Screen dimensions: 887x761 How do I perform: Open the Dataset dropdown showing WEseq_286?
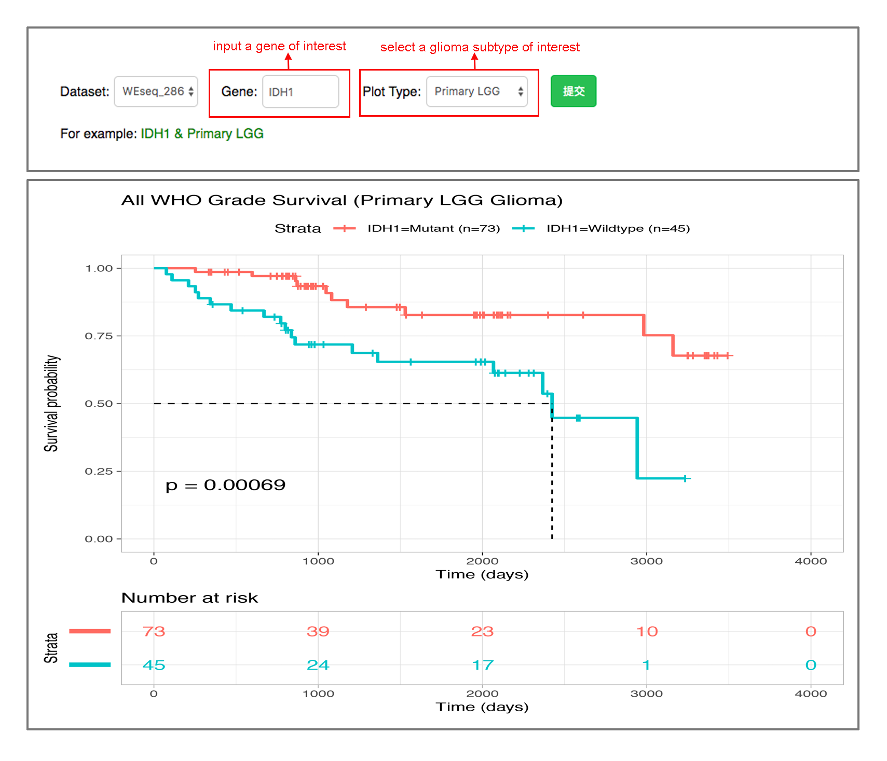(x=156, y=92)
